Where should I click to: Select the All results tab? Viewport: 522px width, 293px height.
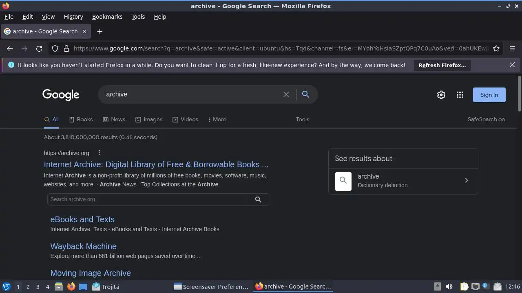(51, 119)
